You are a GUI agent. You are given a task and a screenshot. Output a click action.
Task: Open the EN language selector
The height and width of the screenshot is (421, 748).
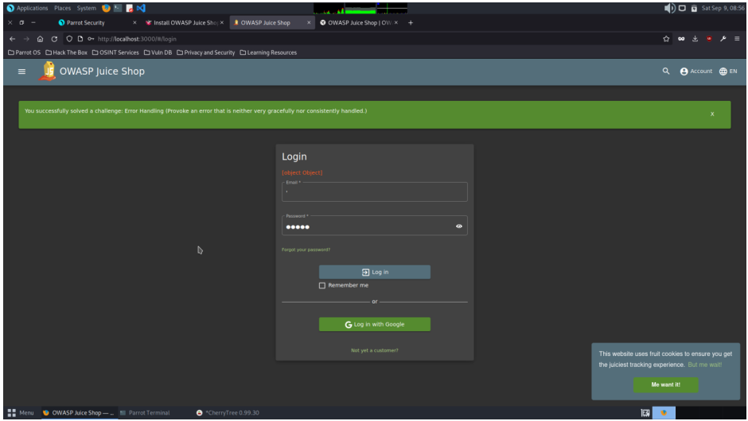pos(728,71)
